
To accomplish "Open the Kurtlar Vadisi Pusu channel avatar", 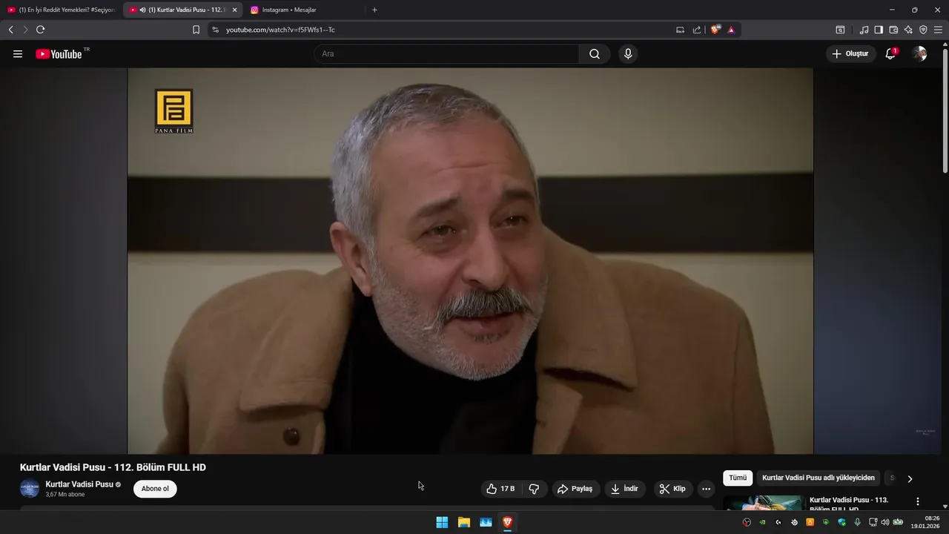I will pyautogui.click(x=30, y=489).
